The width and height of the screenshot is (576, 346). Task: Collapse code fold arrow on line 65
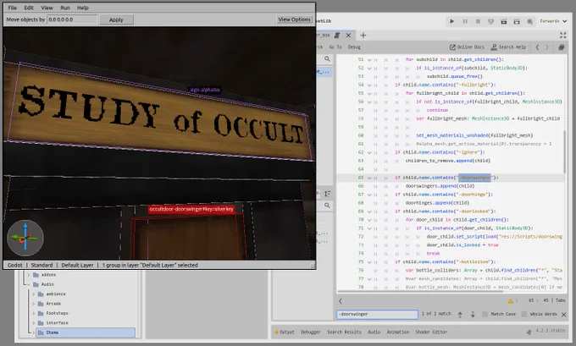click(x=369, y=178)
